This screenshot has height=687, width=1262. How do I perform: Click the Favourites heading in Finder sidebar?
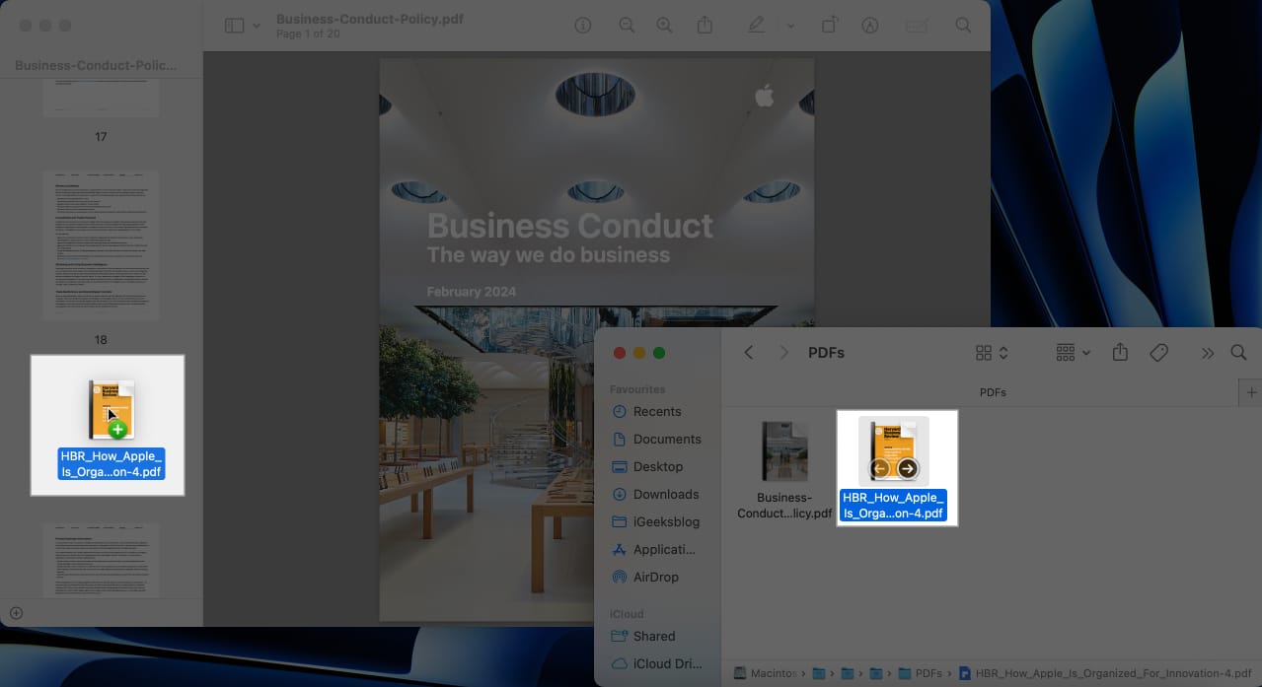(x=637, y=389)
